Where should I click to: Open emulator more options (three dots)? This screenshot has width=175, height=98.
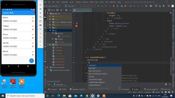[40, 45]
